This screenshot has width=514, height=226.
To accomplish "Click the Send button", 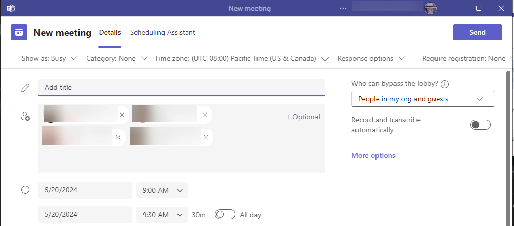I will (x=477, y=32).
